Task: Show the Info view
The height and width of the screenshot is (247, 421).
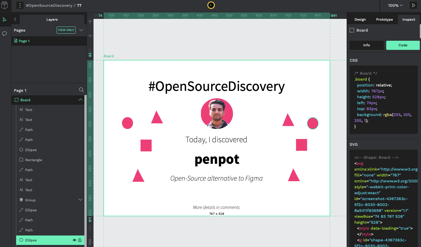Action: 367,45
